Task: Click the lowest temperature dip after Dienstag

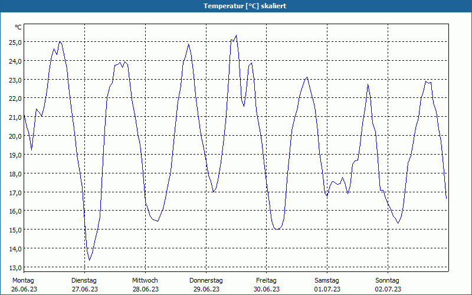Action: click(90, 260)
